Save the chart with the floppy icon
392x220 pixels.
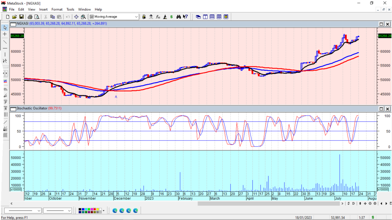(x=21, y=17)
